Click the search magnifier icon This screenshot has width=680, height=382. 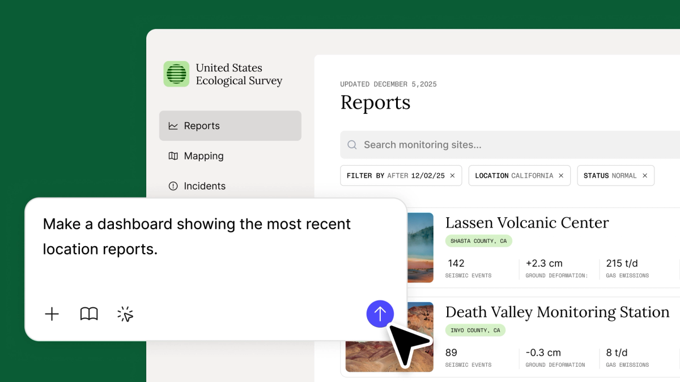352,145
